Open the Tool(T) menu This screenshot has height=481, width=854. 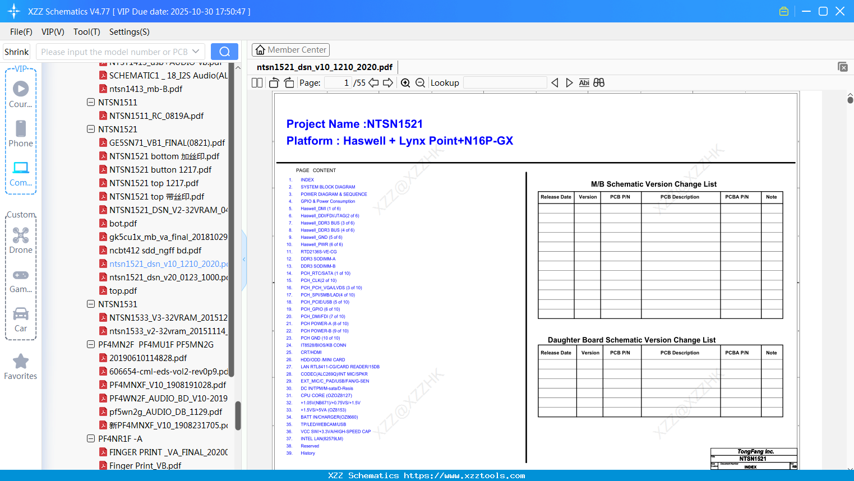point(86,32)
